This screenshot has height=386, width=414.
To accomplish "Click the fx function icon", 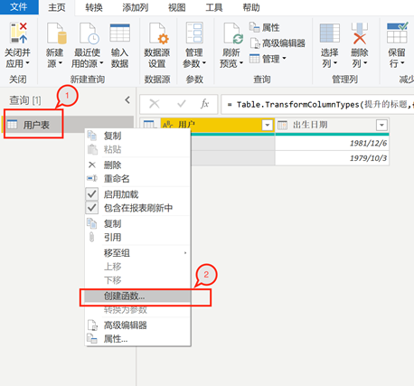I will tap(205, 104).
